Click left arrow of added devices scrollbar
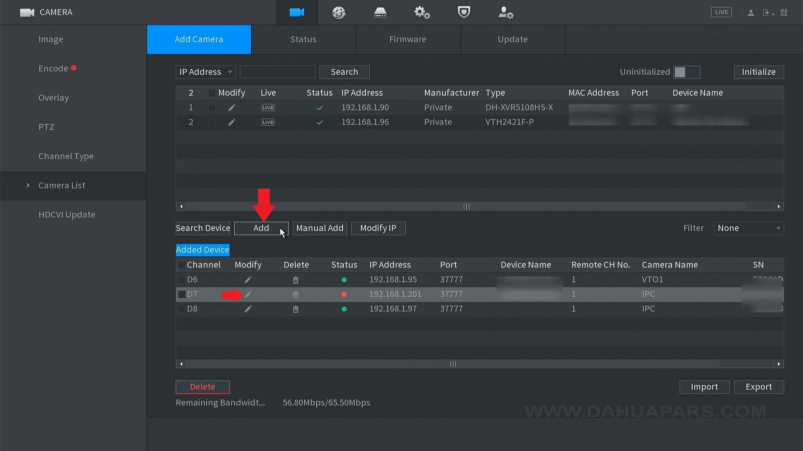 (181, 364)
